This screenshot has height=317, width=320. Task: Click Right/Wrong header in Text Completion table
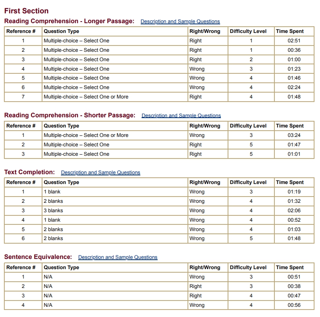pyautogui.click(x=205, y=182)
